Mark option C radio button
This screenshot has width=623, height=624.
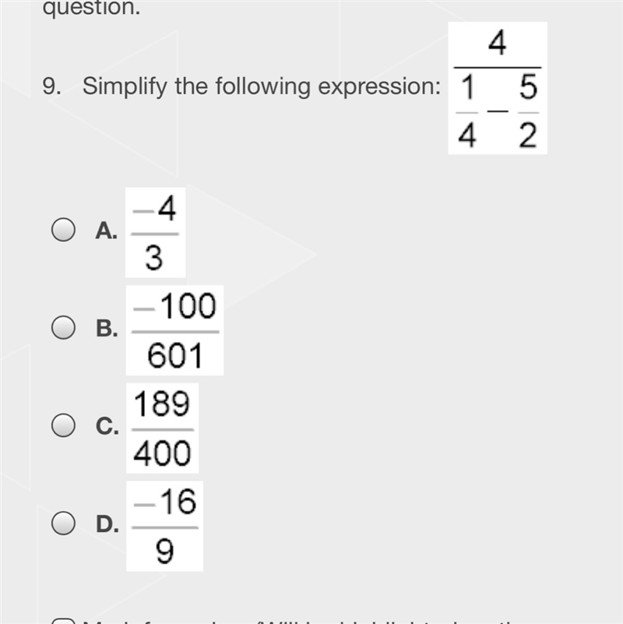tap(63, 425)
